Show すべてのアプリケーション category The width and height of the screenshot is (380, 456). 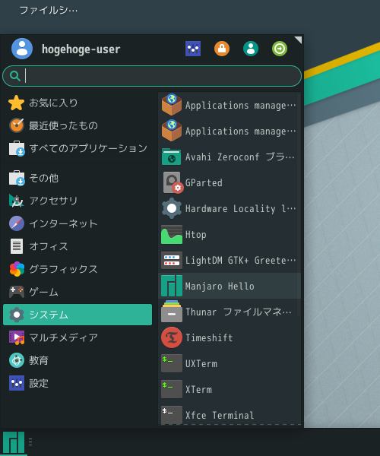click(78, 148)
